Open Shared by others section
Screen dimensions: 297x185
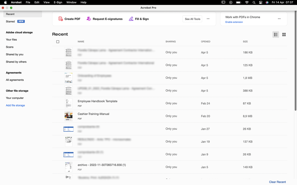pyautogui.click(x=16, y=62)
